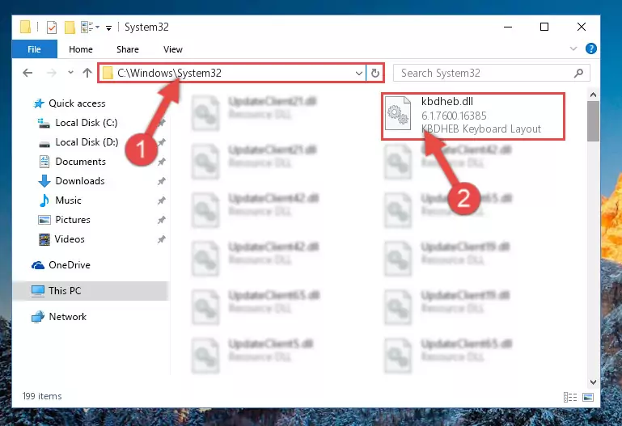Screen dimensions: 622x426
Task: Switch to the Home ribbon tab
Action: (x=81, y=49)
